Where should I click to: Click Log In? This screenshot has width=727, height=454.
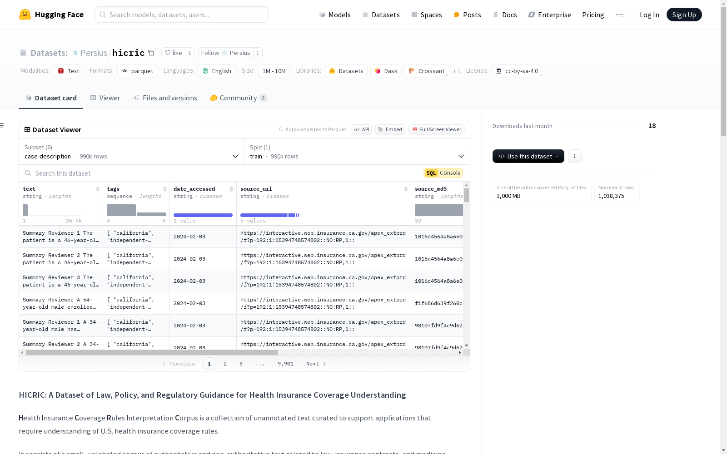[649, 15]
